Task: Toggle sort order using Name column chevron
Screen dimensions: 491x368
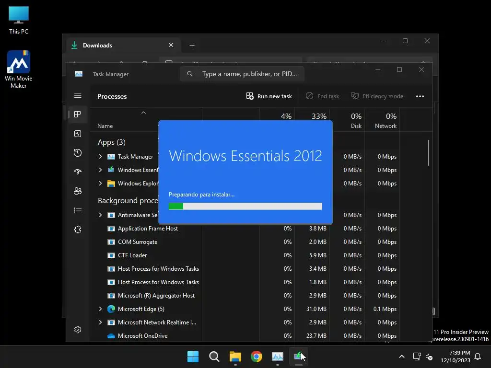Action: 143,113
